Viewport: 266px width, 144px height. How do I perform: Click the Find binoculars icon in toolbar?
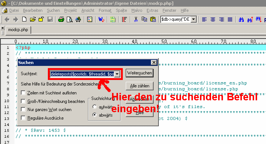point(241,20)
